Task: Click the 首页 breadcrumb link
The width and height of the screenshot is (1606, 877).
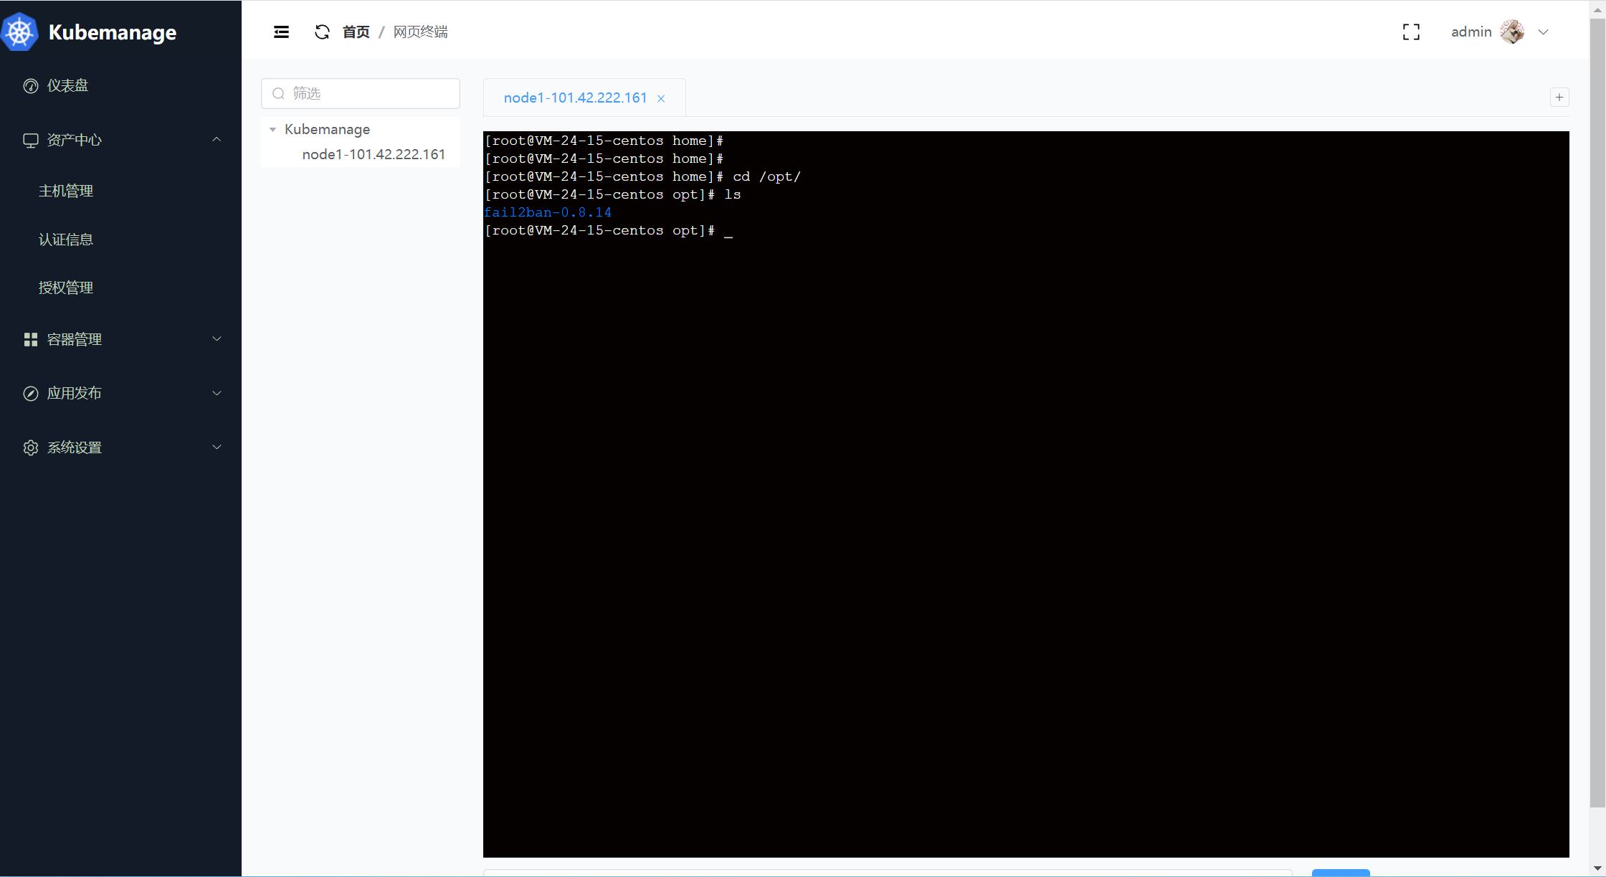Action: 356,32
